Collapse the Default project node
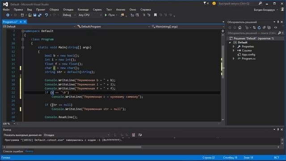Viewport: 286px width, 161px height. coord(230,42)
